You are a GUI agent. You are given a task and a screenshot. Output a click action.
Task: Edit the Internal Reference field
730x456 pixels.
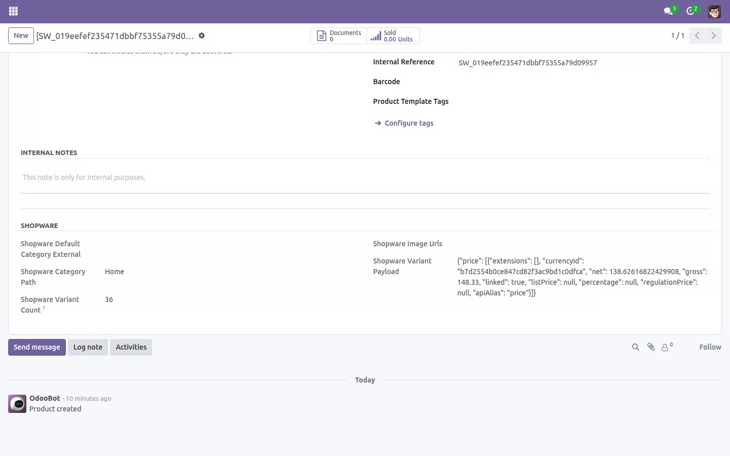click(x=583, y=63)
